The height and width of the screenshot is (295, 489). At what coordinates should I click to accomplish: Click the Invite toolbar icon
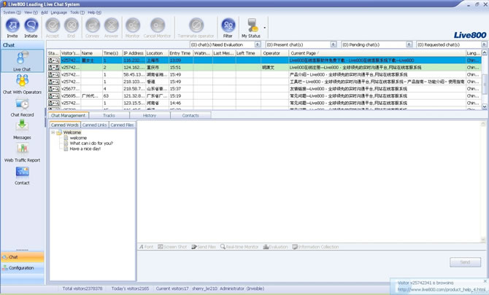(x=12, y=25)
